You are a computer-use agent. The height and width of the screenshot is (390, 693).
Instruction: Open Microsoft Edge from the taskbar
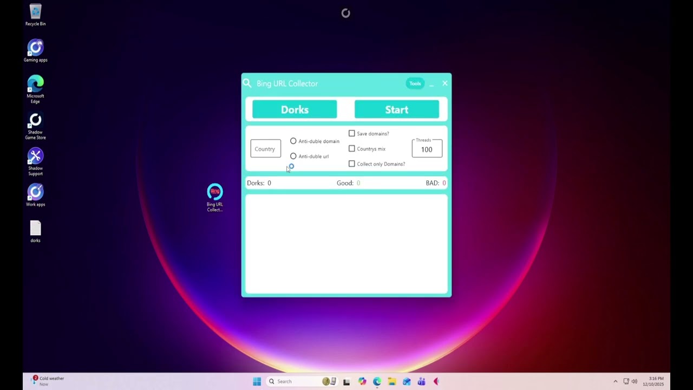[x=377, y=381]
